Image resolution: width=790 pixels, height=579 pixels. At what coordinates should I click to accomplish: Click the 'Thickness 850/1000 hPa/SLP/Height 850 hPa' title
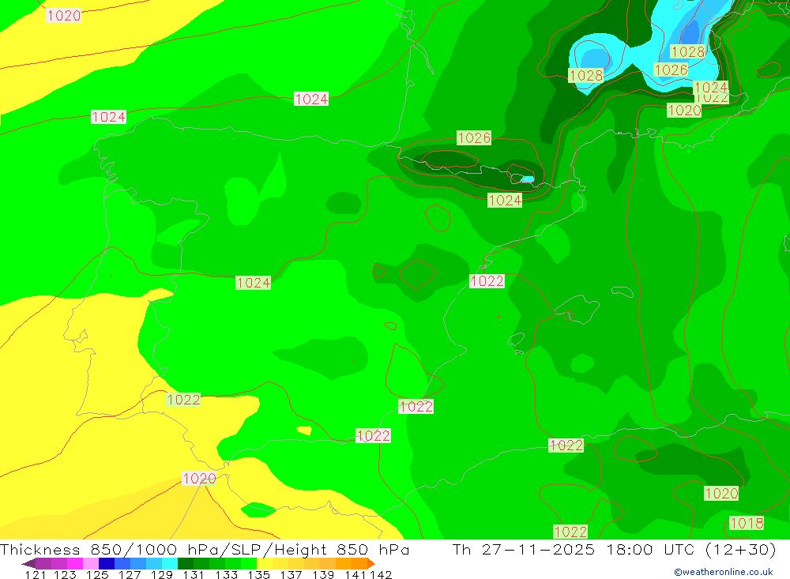pyautogui.click(x=205, y=549)
